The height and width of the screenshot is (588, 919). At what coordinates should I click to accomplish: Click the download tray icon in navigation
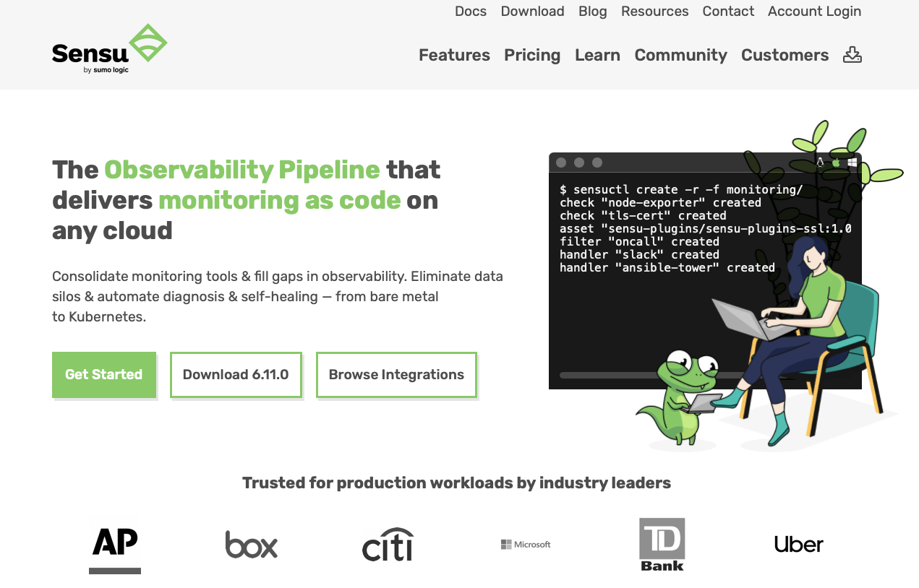pyautogui.click(x=852, y=55)
